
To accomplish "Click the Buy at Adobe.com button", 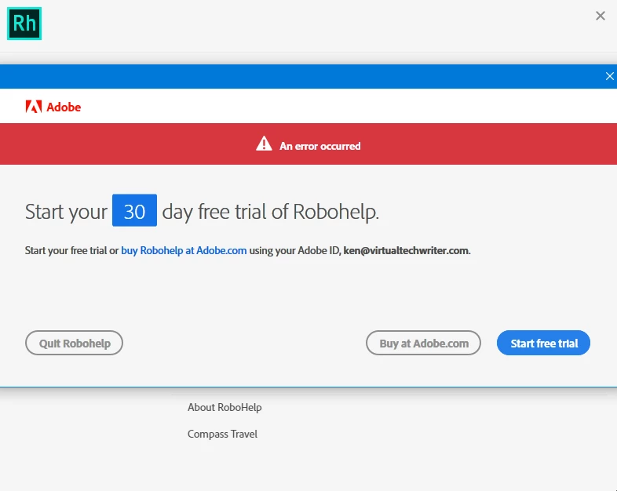I will click(423, 343).
